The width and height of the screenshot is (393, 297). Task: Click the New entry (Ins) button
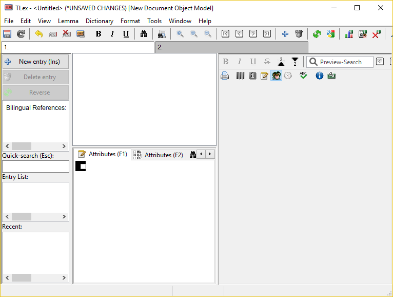point(35,62)
